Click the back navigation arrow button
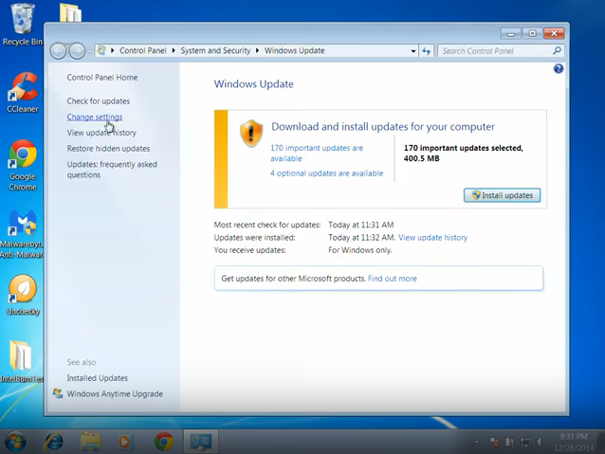The image size is (605, 454). tap(59, 51)
